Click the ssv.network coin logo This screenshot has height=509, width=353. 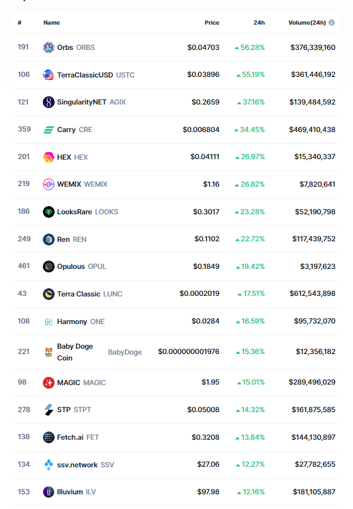click(x=49, y=465)
